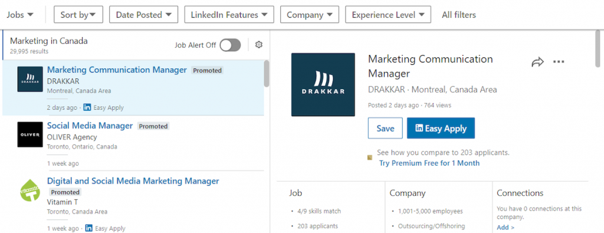Click the 1,001-5,000 employees text
This screenshot has width=604, height=233.
point(430,211)
